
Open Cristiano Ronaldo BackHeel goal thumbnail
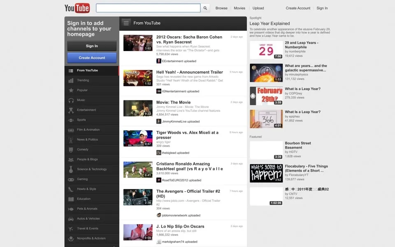pyautogui.click(x=138, y=170)
